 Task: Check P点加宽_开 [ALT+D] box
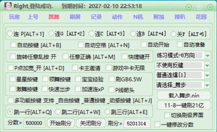pos(11,68)
